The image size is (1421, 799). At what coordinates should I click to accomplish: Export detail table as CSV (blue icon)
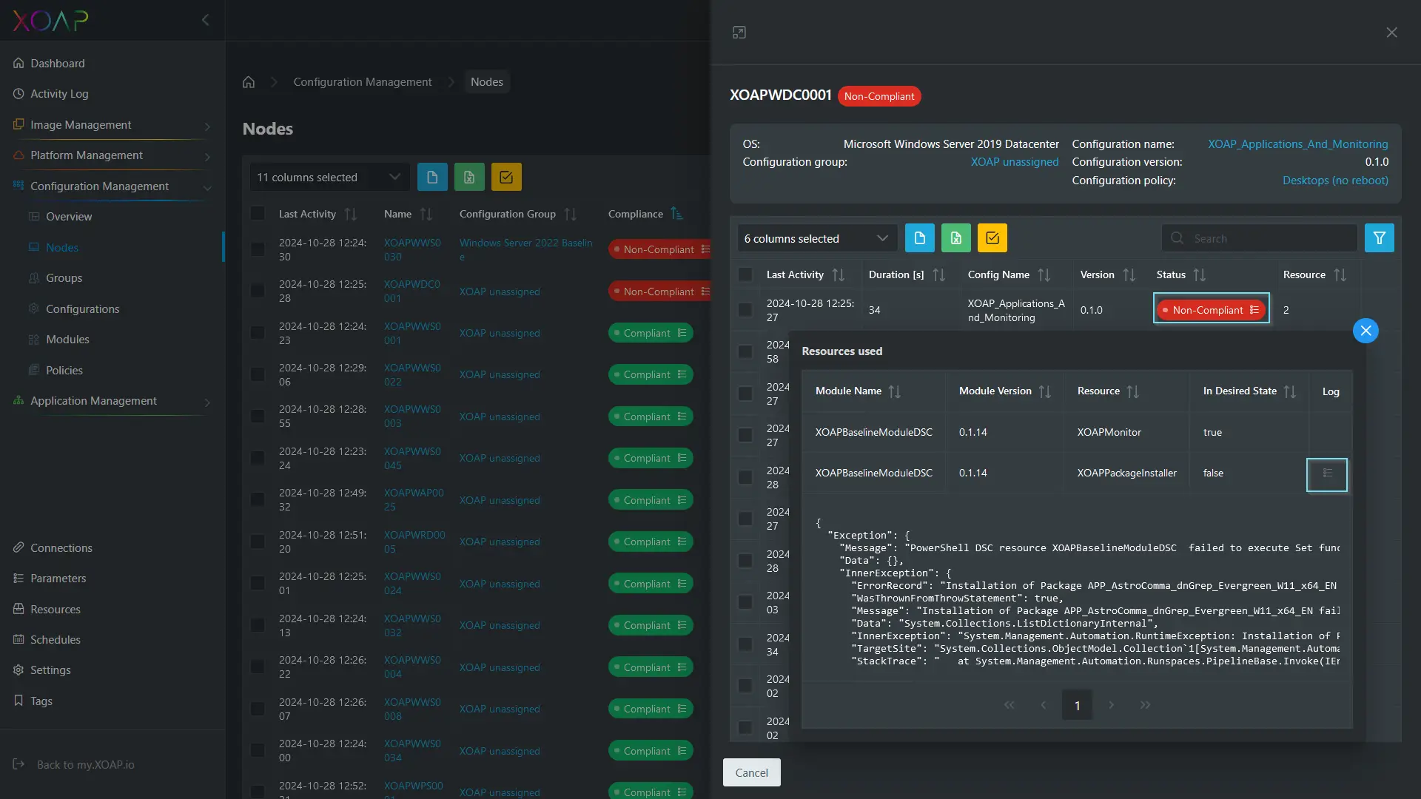(919, 238)
